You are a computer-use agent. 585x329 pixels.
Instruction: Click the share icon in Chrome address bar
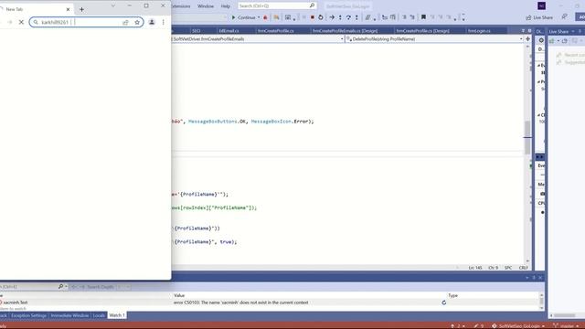(125, 22)
